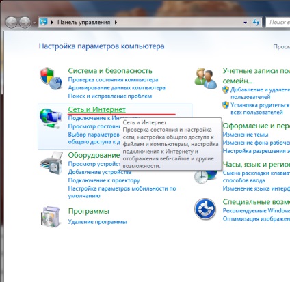Expand the arrow after Панель управления
The height and width of the screenshot is (282, 290).
pyautogui.click(x=116, y=23)
